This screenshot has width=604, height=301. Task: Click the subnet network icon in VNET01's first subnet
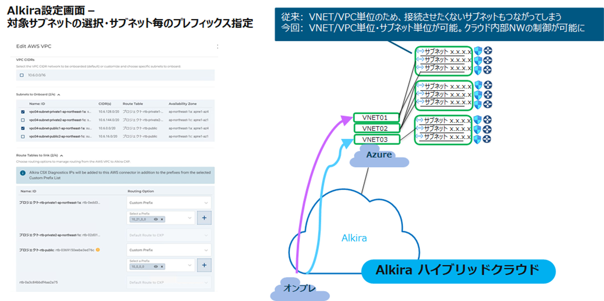tap(421, 51)
